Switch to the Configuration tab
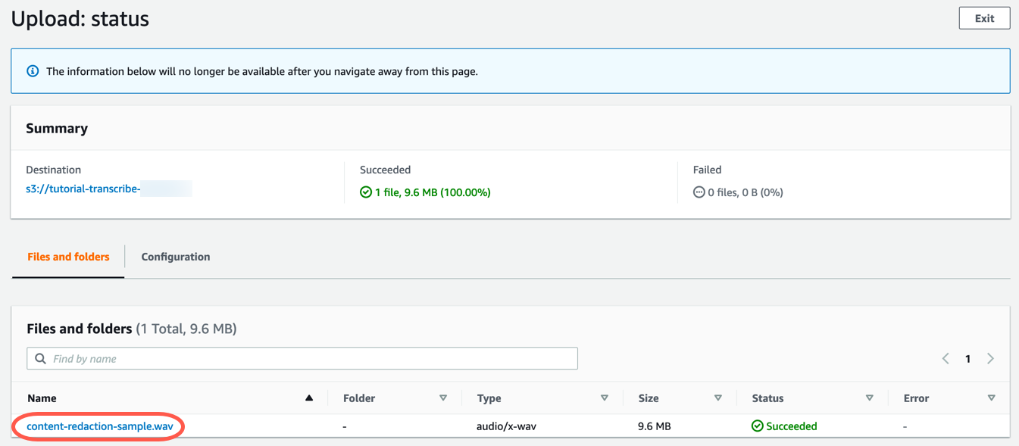Screen dimensions: 1019x446 (x=176, y=257)
